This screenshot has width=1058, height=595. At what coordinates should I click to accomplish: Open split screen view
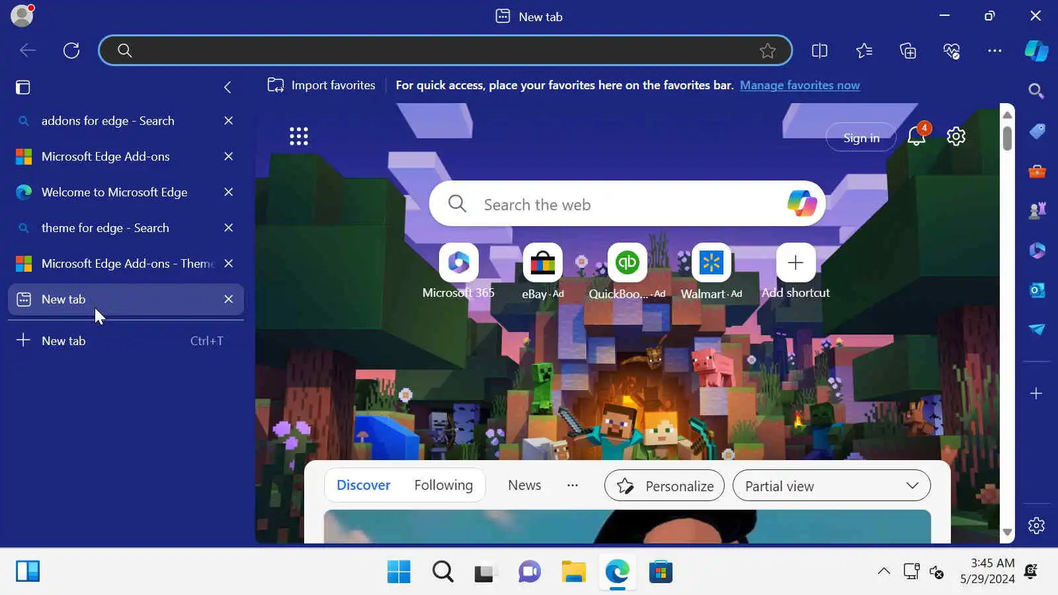tap(819, 50)
